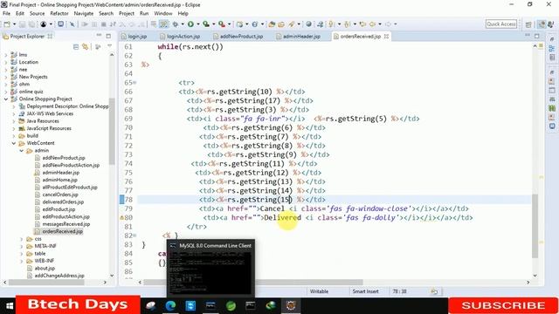Click the Last Edit Location arrow icon
559x314 pixels.
pyautogui.click(x=363, y=24)
